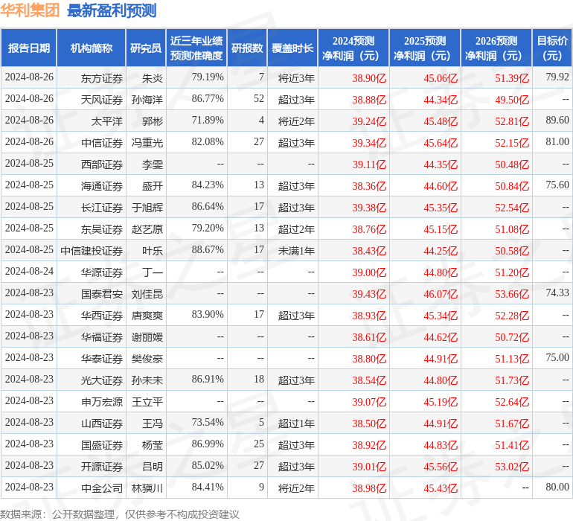This screenshot has height=521, width=573.
Task: Click the 研报数 column header
Action: [x=247, y=48]
